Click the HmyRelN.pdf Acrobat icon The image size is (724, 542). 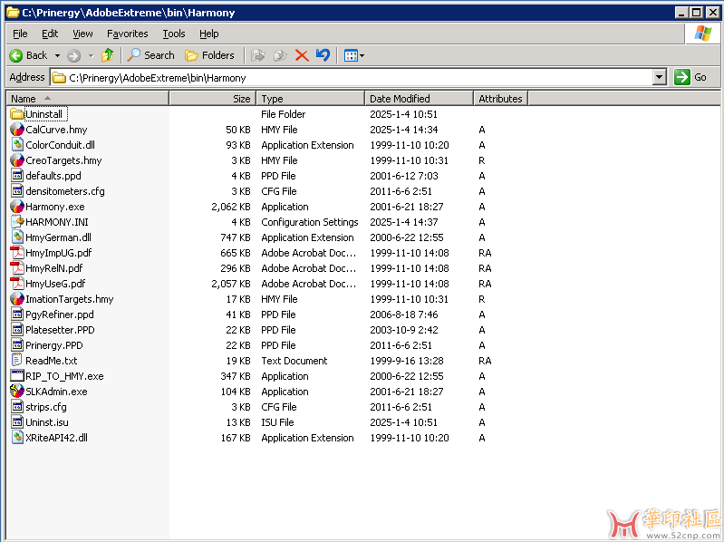[17, 268]
